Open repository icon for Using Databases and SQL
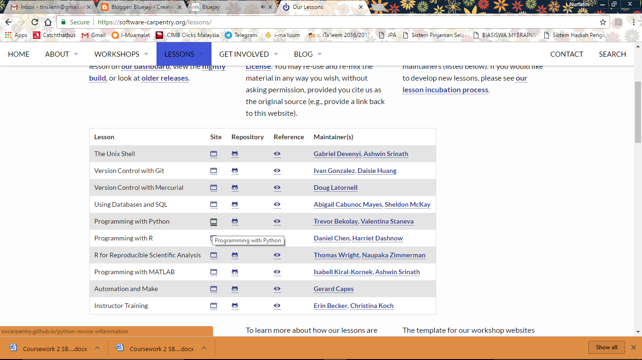Image resolution: width=642 pixels, height=360 pixels. coord(235,204)
